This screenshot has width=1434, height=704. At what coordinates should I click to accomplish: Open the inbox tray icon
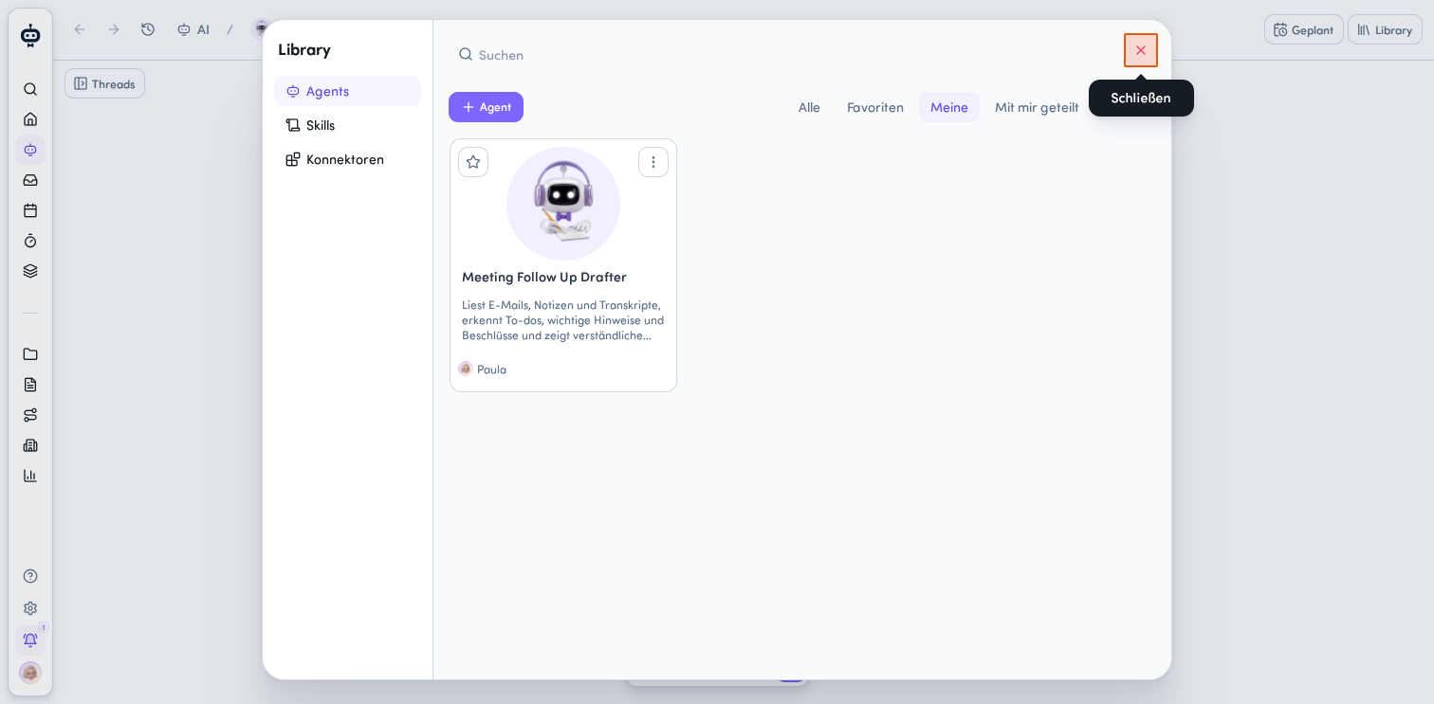tap(30, 180)
